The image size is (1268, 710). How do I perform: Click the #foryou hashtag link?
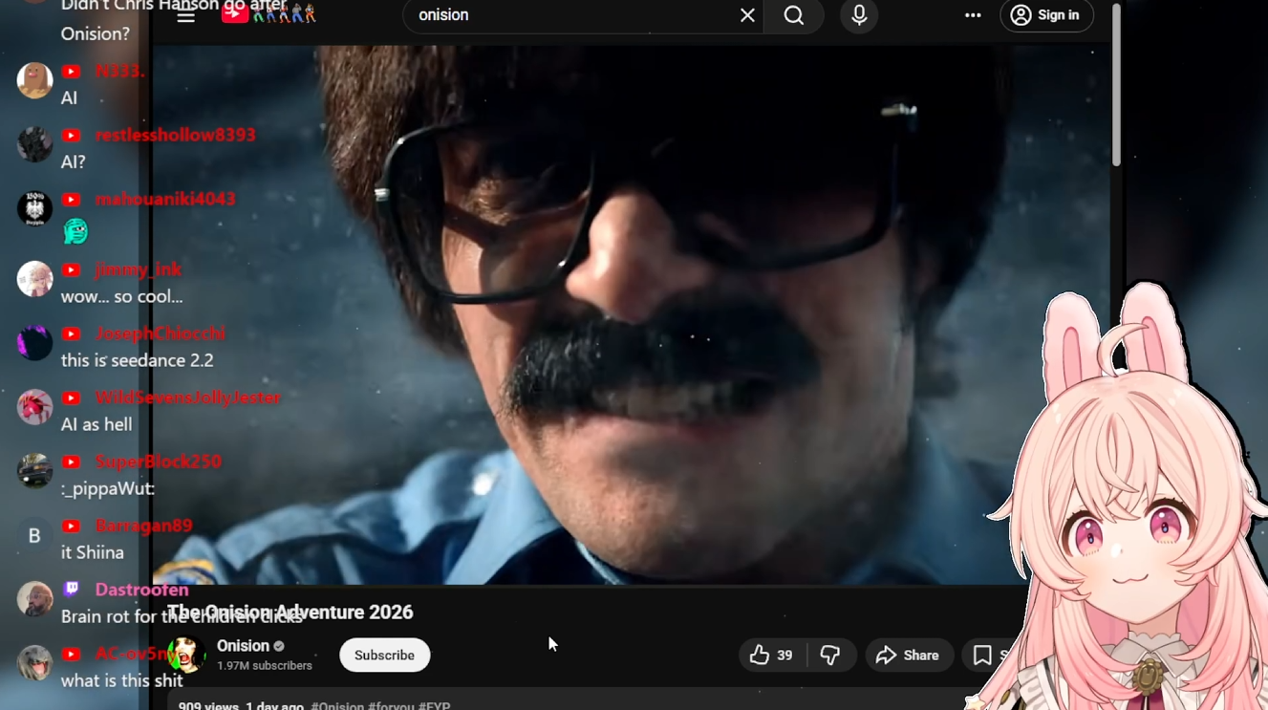(x=392, y=706)
